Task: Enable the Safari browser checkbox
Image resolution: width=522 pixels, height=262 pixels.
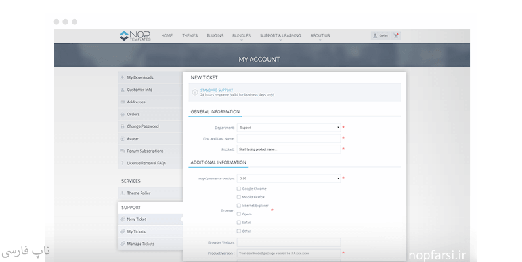Action: (238, 222)
